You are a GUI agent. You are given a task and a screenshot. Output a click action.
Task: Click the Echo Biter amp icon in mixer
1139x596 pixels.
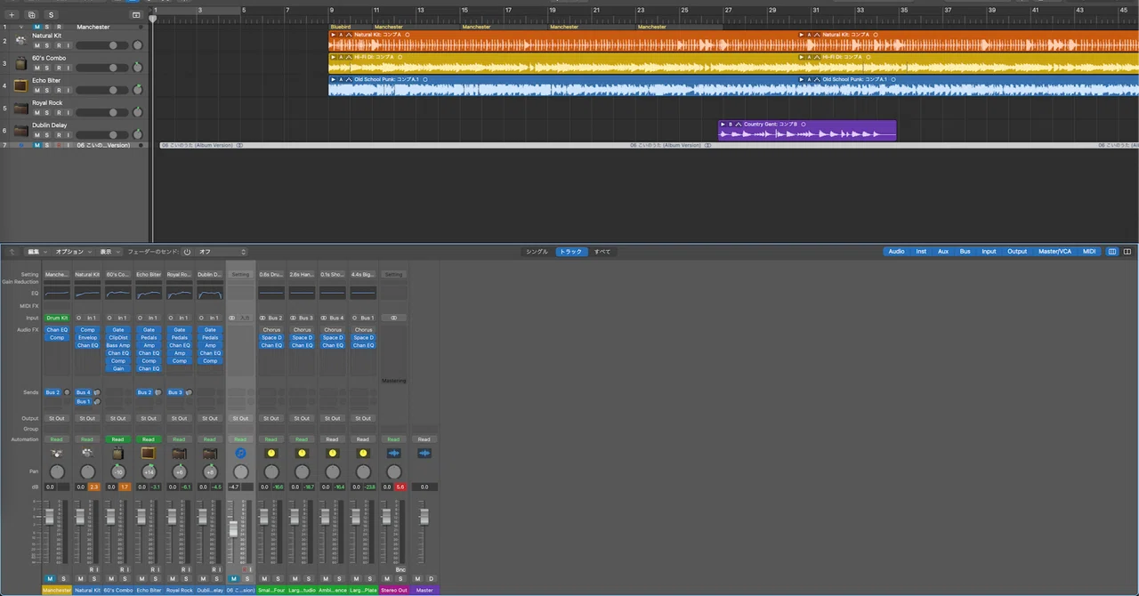pos(149,454)
